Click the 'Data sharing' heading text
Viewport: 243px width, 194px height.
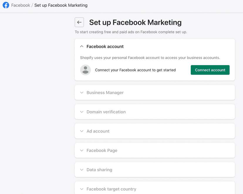click(99, 170)
